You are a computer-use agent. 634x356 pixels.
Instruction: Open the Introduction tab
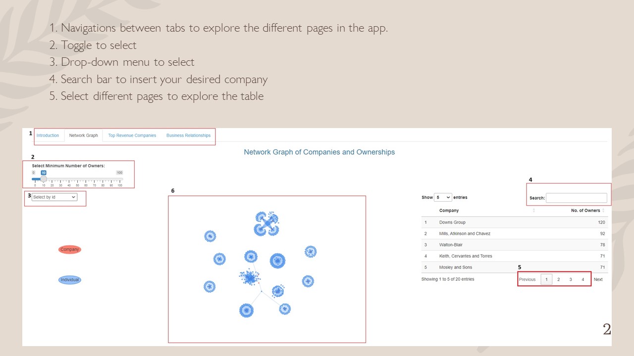pyautogui.click(x=48, y=135)
